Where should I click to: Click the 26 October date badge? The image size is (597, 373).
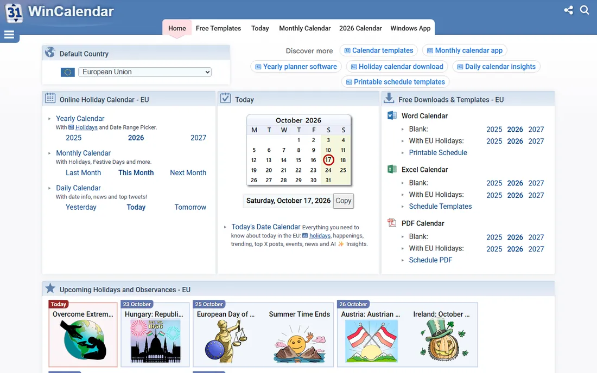pyautogui.click(x=353, y=304)
